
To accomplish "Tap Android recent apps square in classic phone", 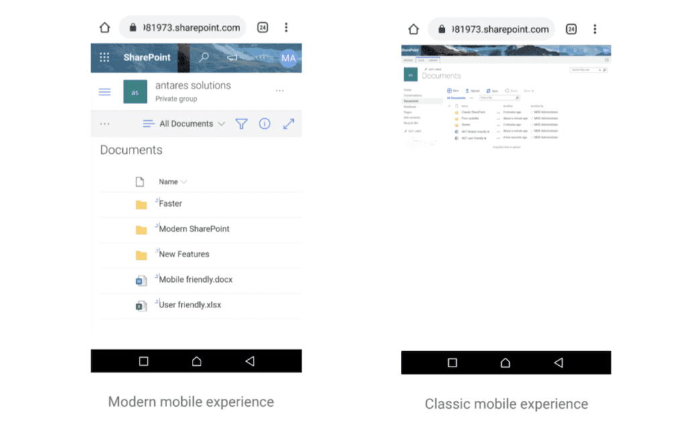I will (453, 363).
